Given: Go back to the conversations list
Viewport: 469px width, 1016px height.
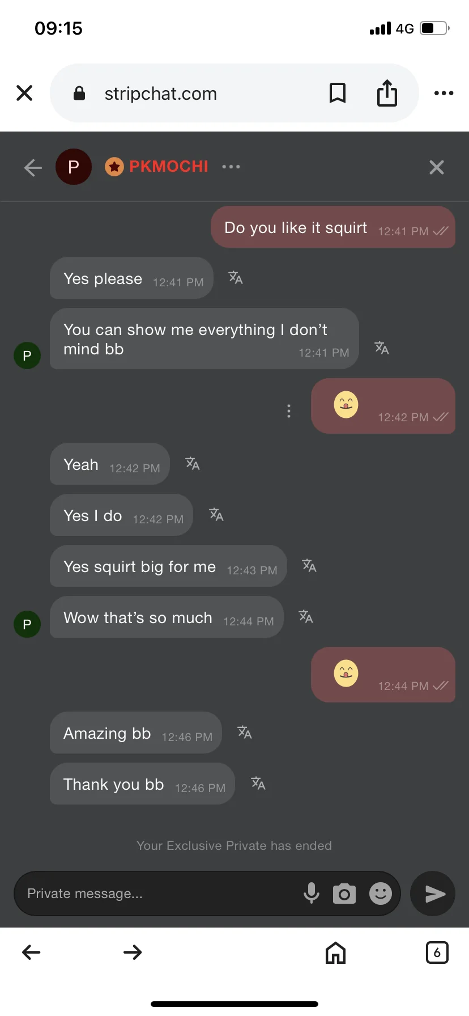Looking at the screenshot, I should 33,167.
